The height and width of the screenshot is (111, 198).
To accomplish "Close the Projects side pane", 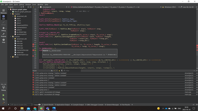I will 31,7.
